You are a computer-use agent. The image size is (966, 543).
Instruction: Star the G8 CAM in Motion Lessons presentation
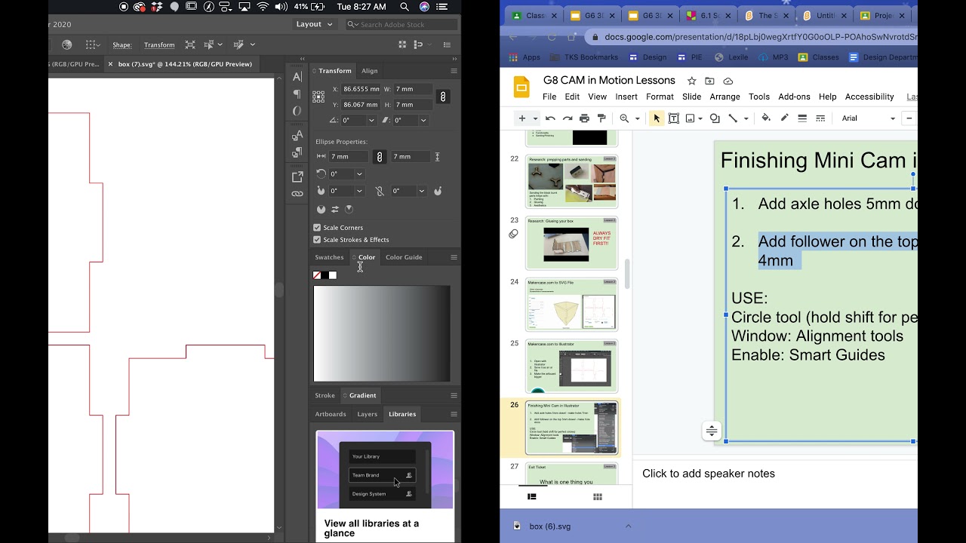691,81
